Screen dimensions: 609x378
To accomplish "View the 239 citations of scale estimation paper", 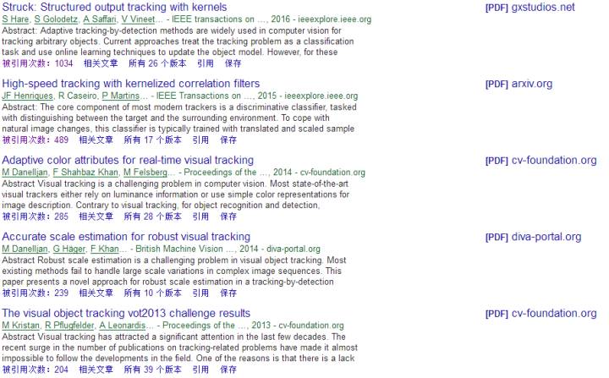I will (x=35, y=293).
